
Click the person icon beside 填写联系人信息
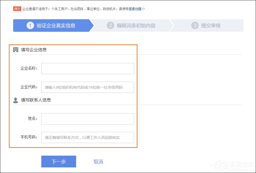pyautogui.click(x=15, y=100)
